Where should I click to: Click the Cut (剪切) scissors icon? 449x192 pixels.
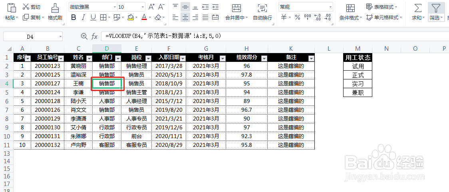coord(26,6)
